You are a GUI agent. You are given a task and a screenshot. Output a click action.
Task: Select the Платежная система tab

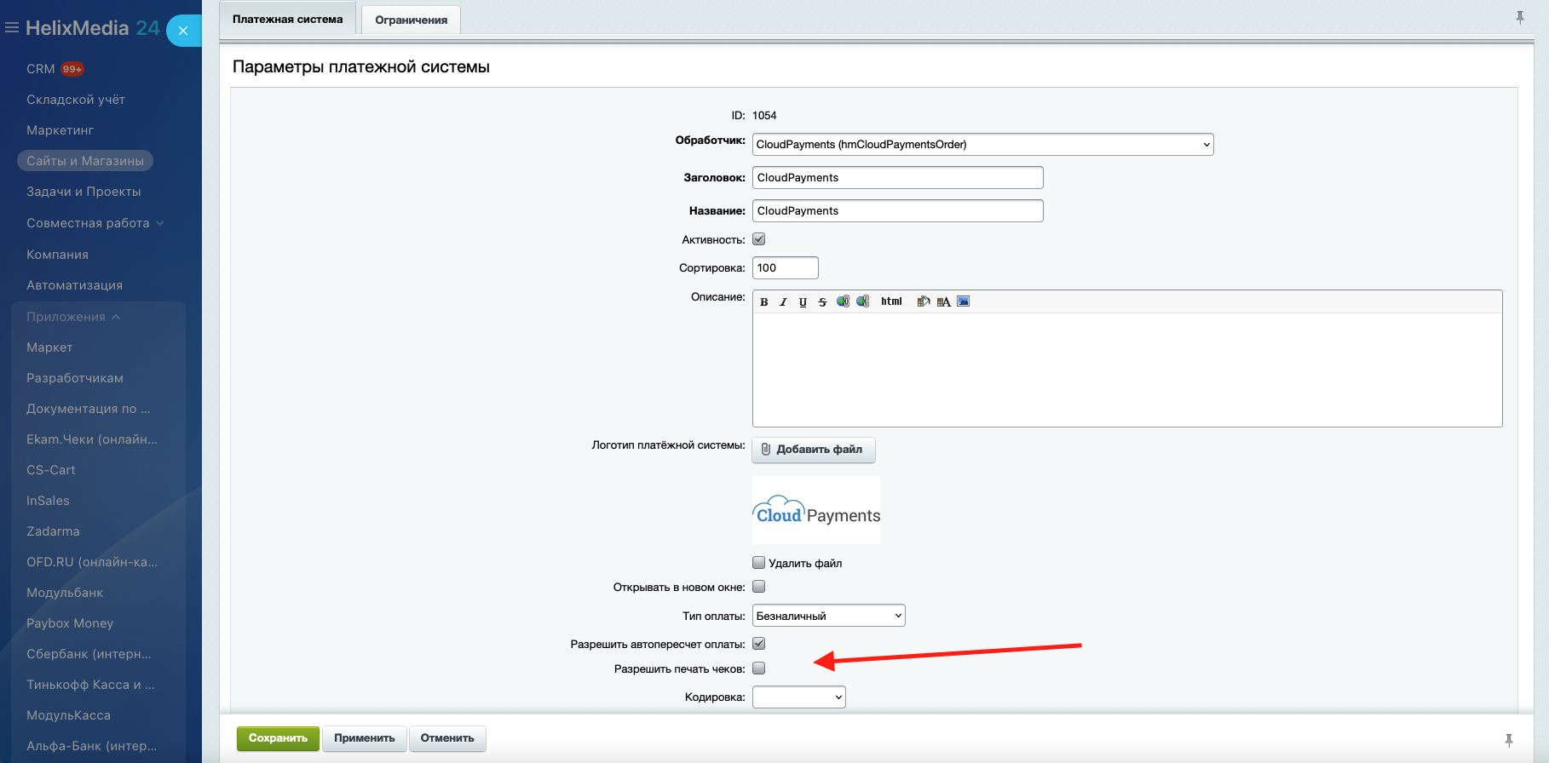(x=288, y=19)
